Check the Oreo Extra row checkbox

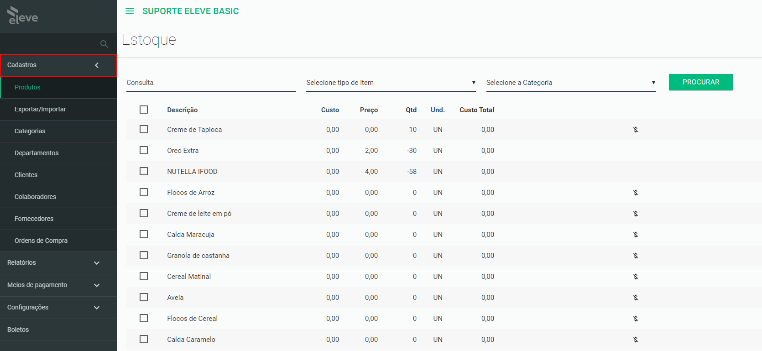[144, 150]
